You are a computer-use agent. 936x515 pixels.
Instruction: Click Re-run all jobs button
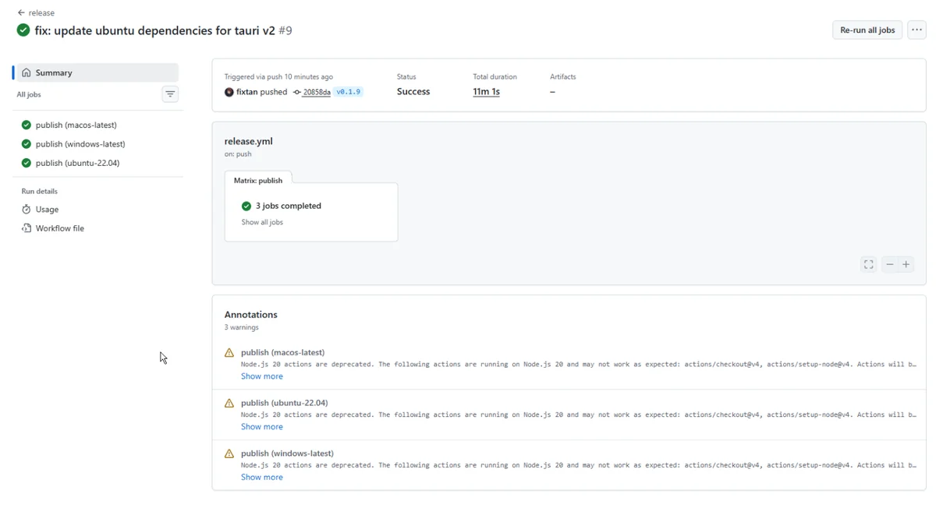tap(867, 30)
